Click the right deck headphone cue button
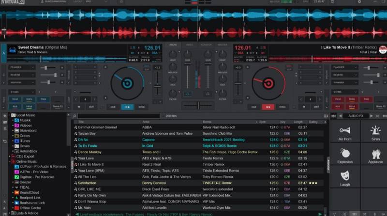This screenshot has height=216, width=387. [208, 94]
